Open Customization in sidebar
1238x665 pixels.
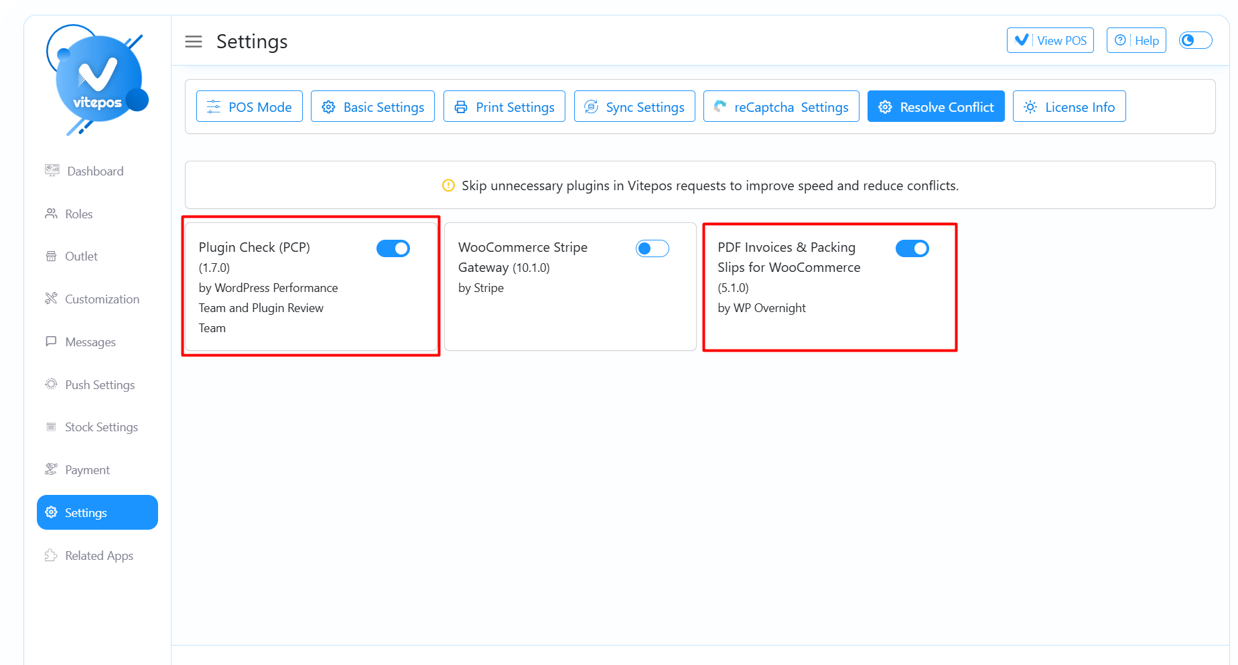click(97, 299)
